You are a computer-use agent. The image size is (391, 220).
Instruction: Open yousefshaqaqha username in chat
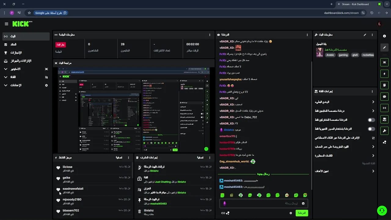(x=230, y=79)
